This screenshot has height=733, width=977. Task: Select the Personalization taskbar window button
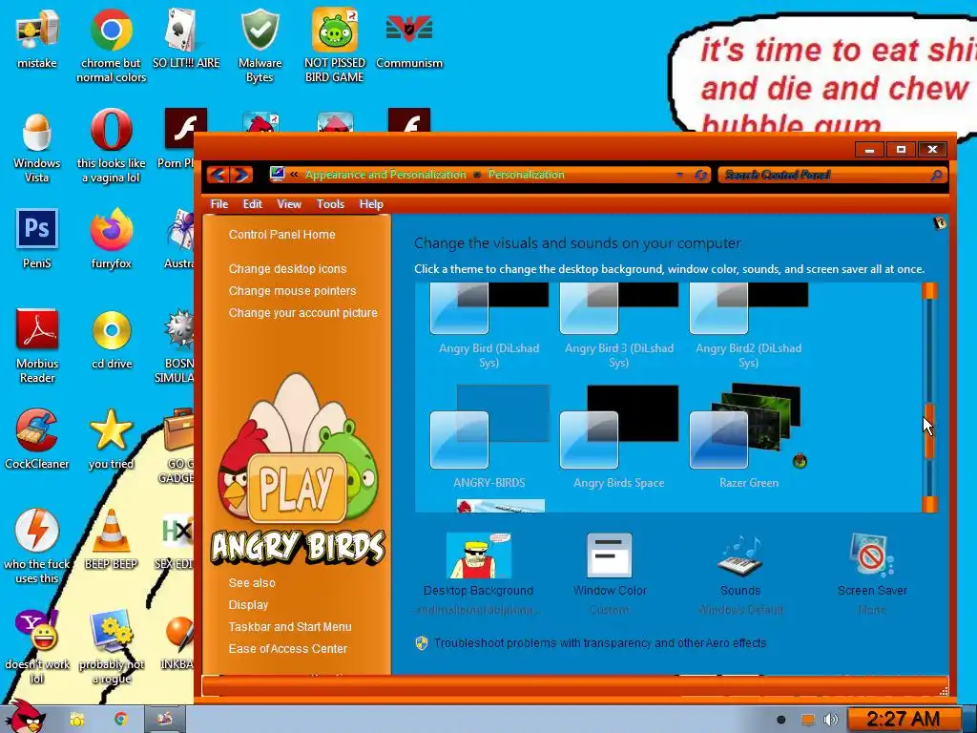pos(164,720)
